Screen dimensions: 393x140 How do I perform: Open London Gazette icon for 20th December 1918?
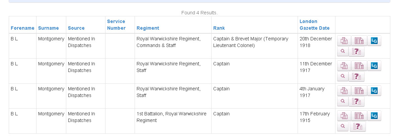click(374, 41)
